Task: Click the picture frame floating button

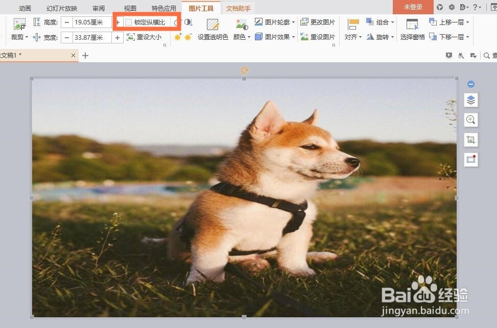Action: 470,159
